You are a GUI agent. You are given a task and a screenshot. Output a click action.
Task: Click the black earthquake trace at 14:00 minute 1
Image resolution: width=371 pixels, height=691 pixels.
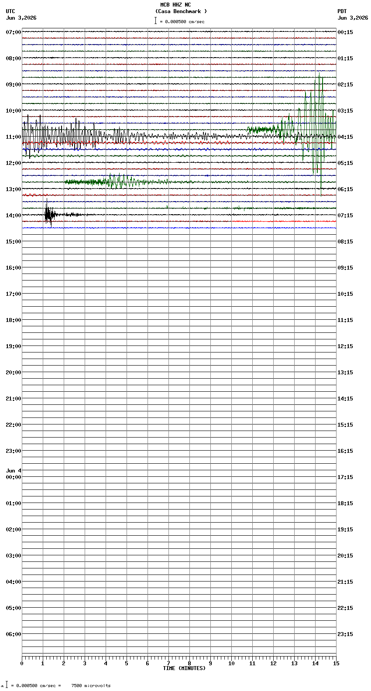click(x=49, y=214)
